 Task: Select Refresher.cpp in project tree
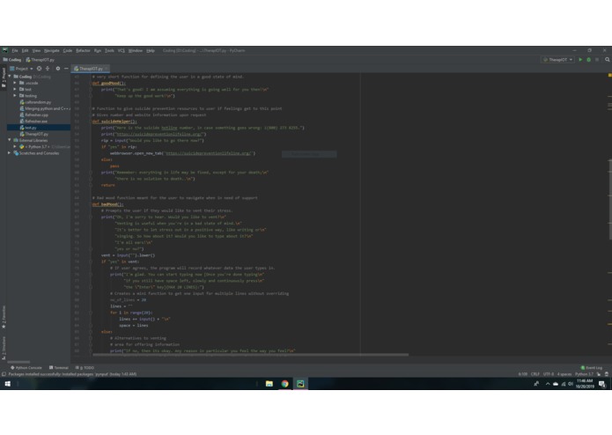tap(34, 114)
